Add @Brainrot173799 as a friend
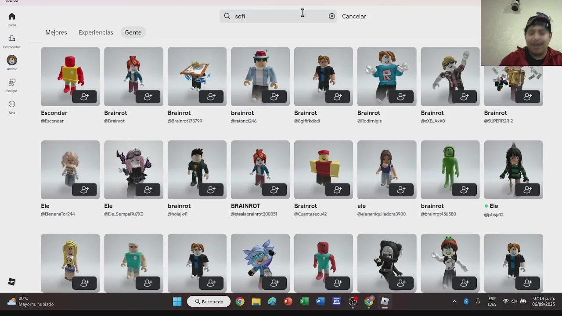Image resolution: width=562 pixels, height=316 pixels. click(211, 97)
